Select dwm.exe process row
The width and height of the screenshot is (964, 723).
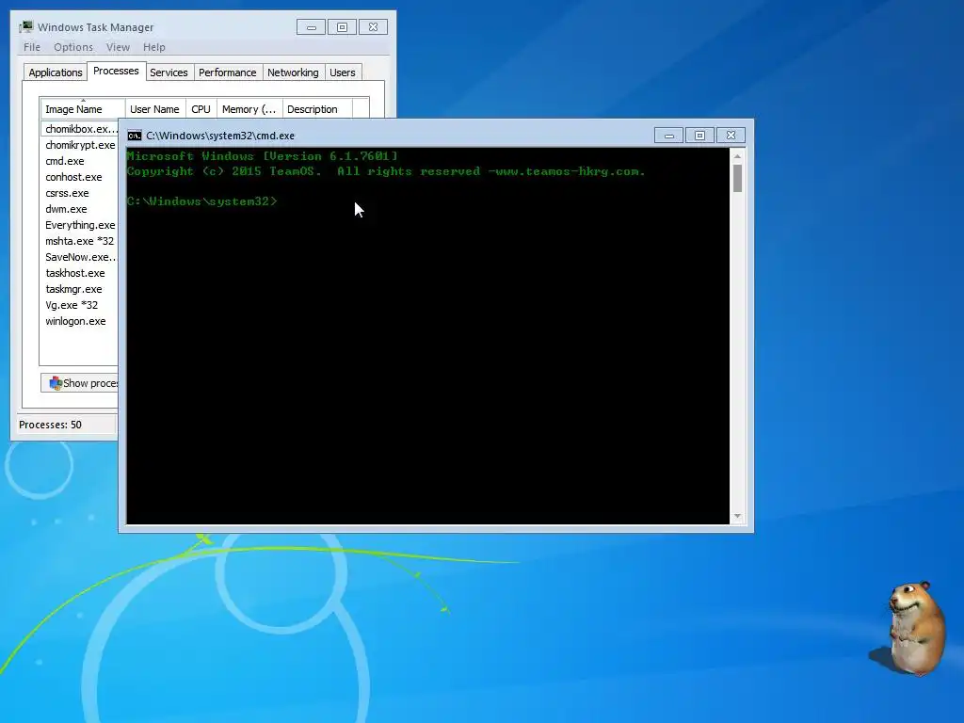pyautogui.click(x=80, y=209)
